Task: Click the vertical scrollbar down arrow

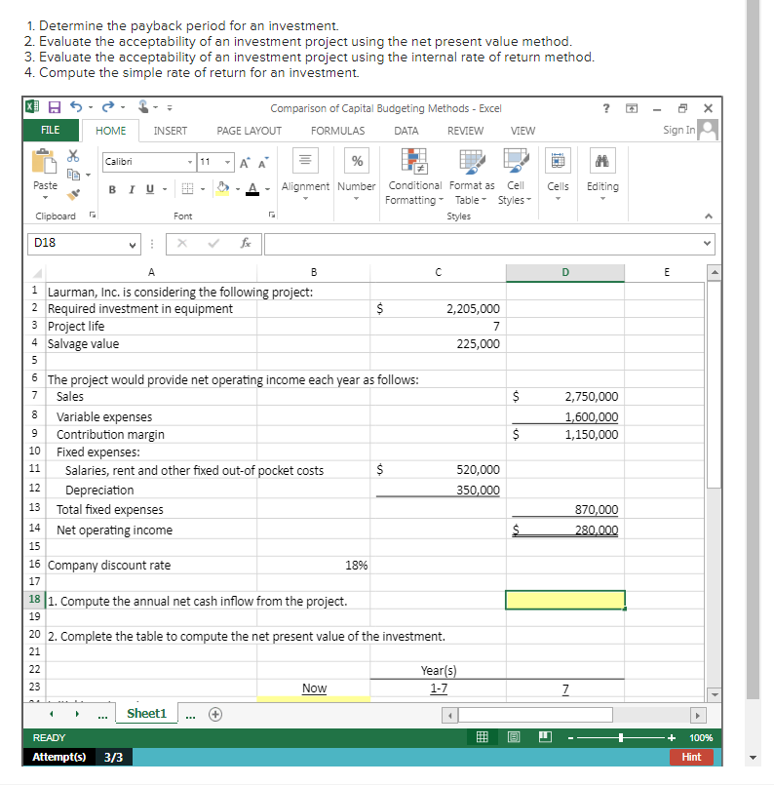Action: tap(715, 694)
